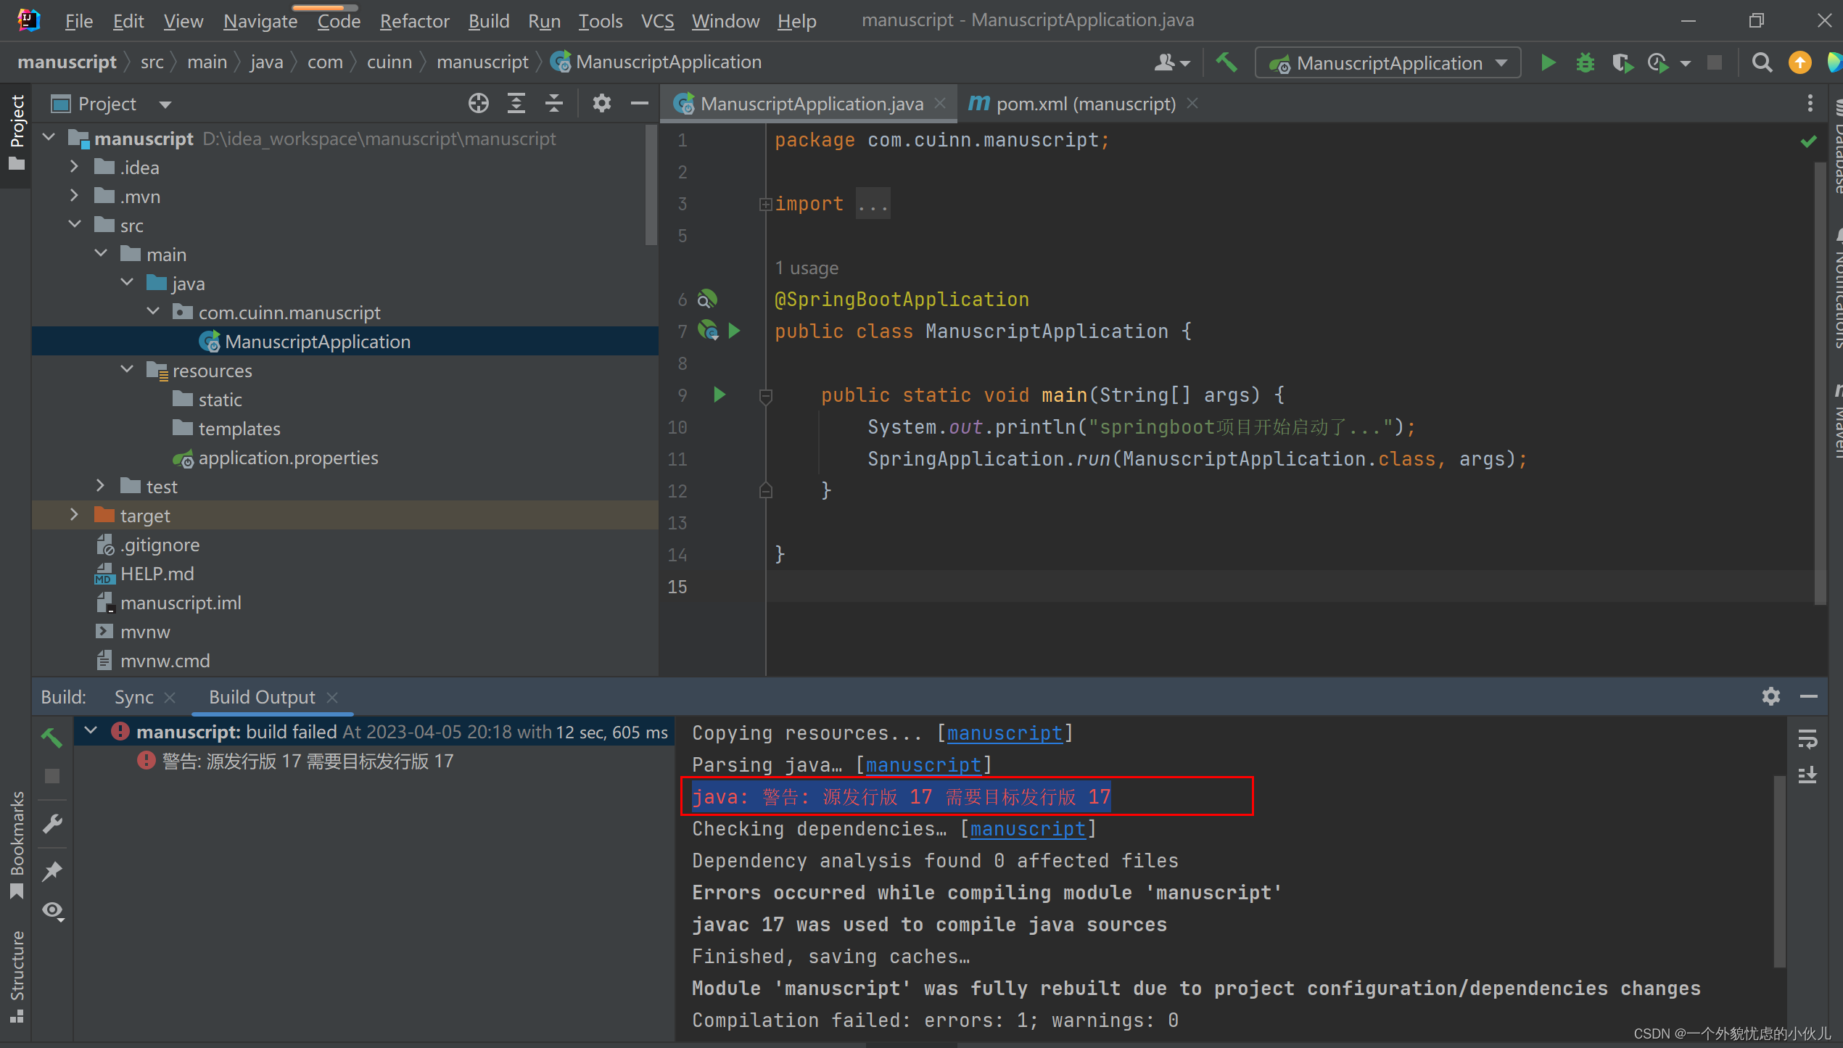Click manuscript link after Copying resources

point(1004,733)
